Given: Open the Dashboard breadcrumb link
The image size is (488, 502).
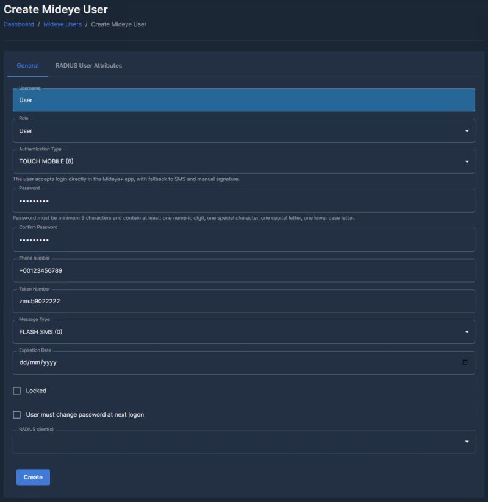Looking at the screenshot, I should pos(18,24).
